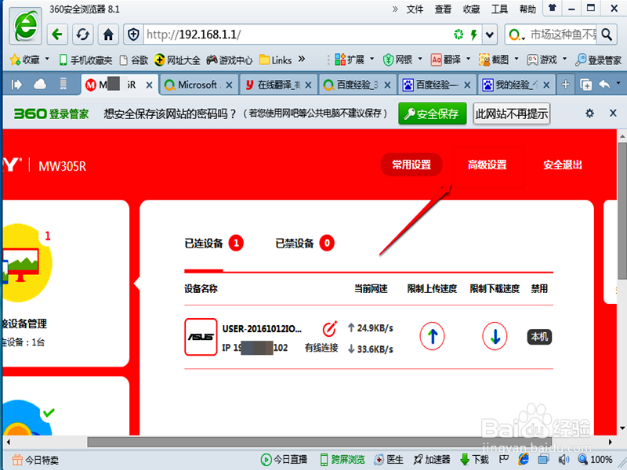Open the 查看 menu
627x470 pixels.
click(x=443, y=9)
